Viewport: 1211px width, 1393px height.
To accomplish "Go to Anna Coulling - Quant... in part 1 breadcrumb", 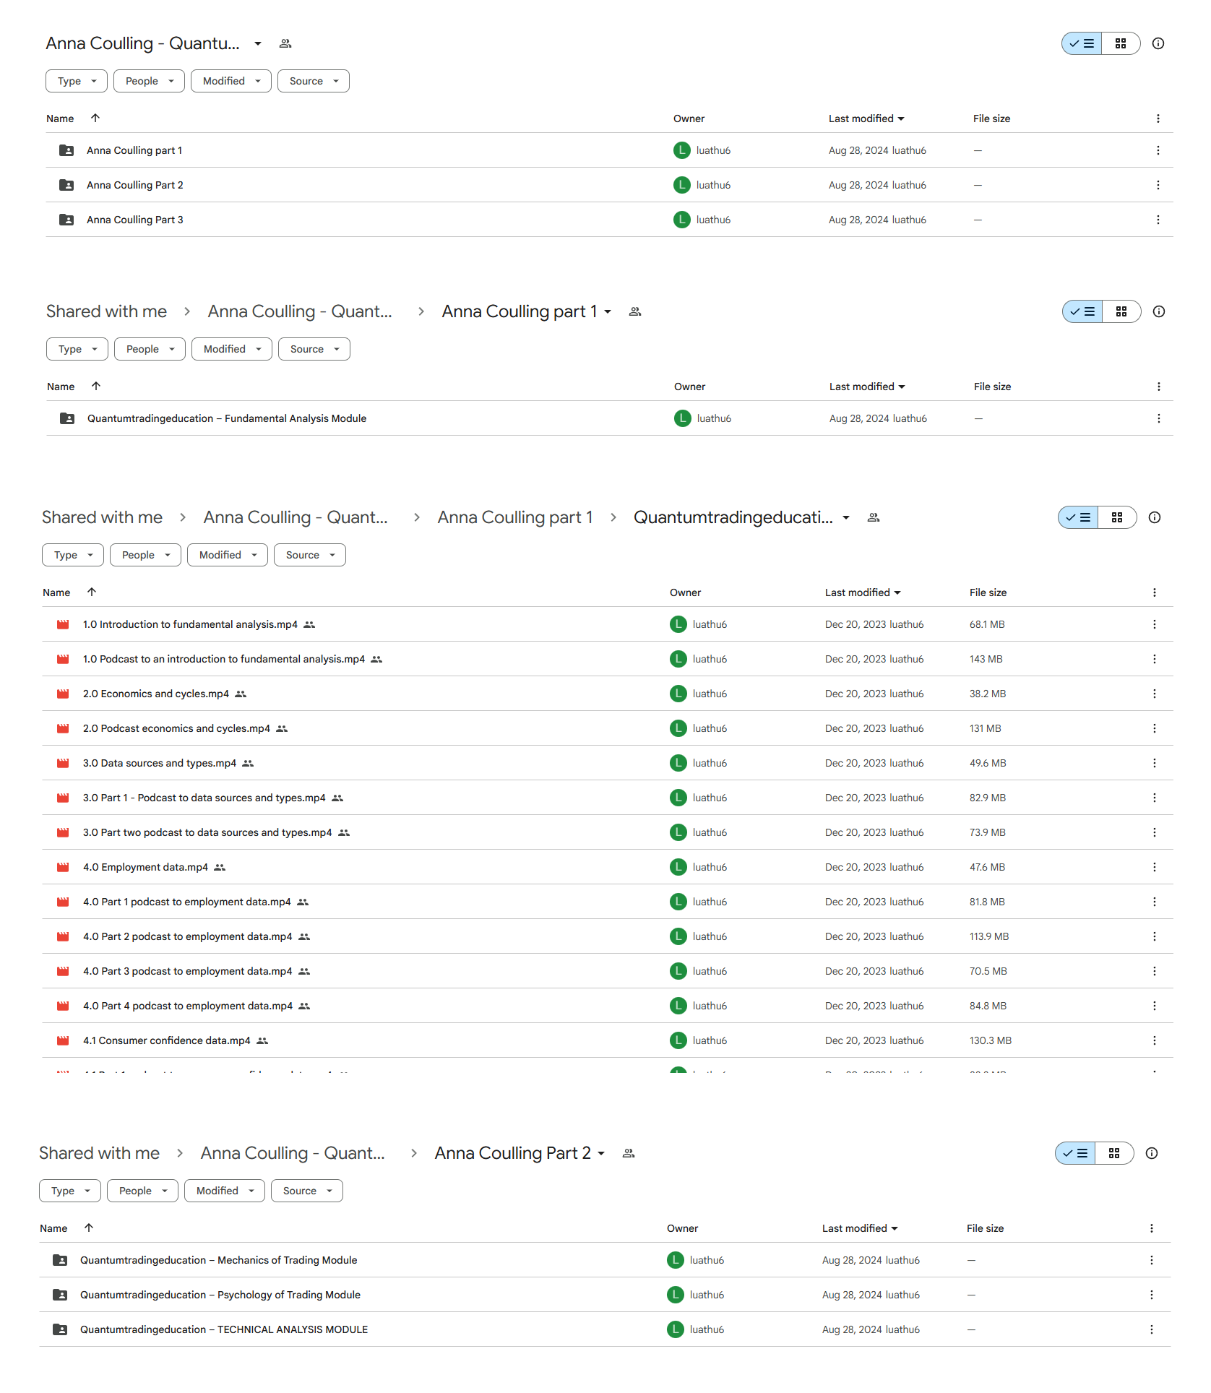I will (300, 311).
